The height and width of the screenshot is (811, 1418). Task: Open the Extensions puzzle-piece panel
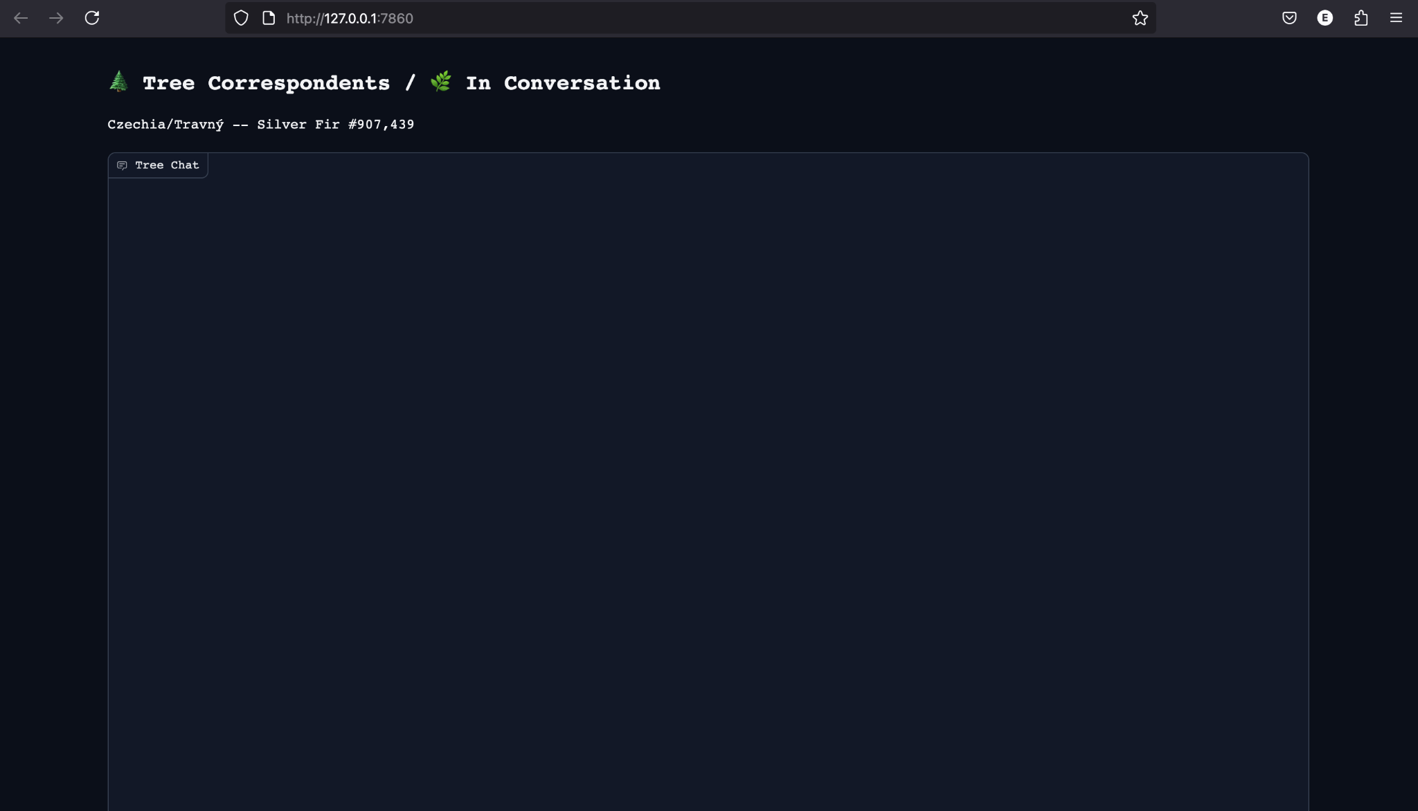(x=1361, y=18)
